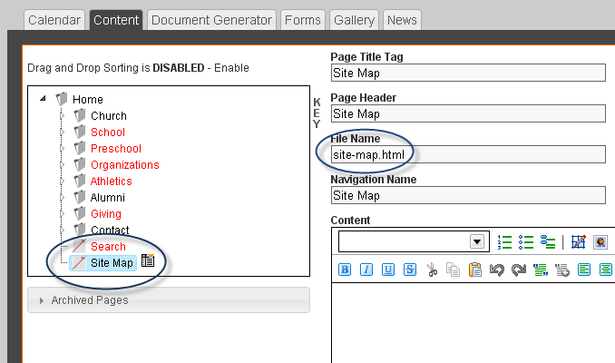Click Enable to turn on drag sorting
Viewport: 615px width, 363px height.
pos(231,68)
